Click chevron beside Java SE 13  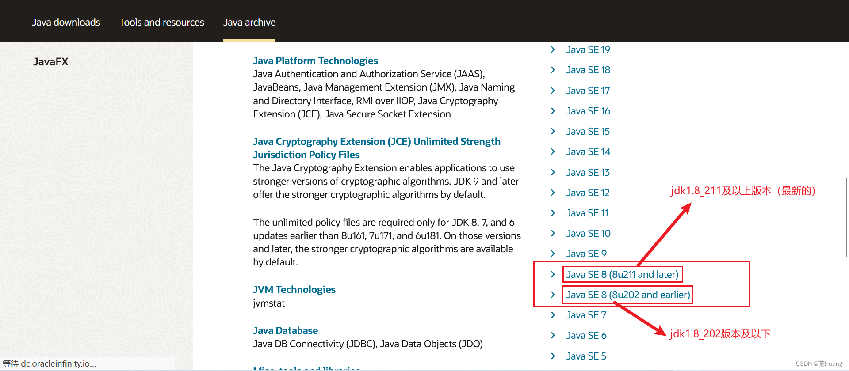pyautogui.click(x=553, y=172)
